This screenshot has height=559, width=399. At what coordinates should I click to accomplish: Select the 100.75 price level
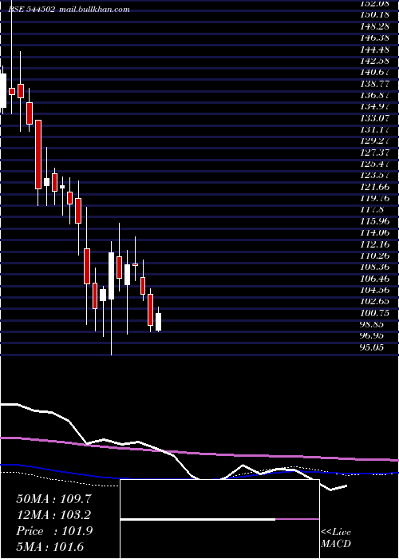pos(373,313)
